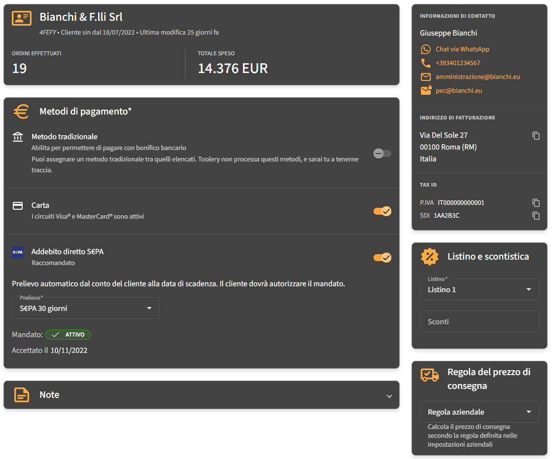Click the pec@bianchi.eu address link
The height and width of the screenshot is (459, 552).
click(458, 91)
